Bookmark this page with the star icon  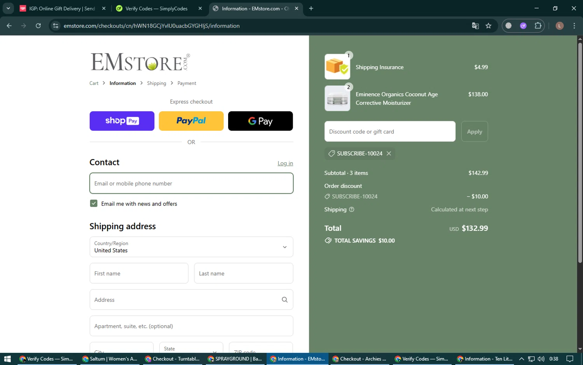tap(489, 26)
